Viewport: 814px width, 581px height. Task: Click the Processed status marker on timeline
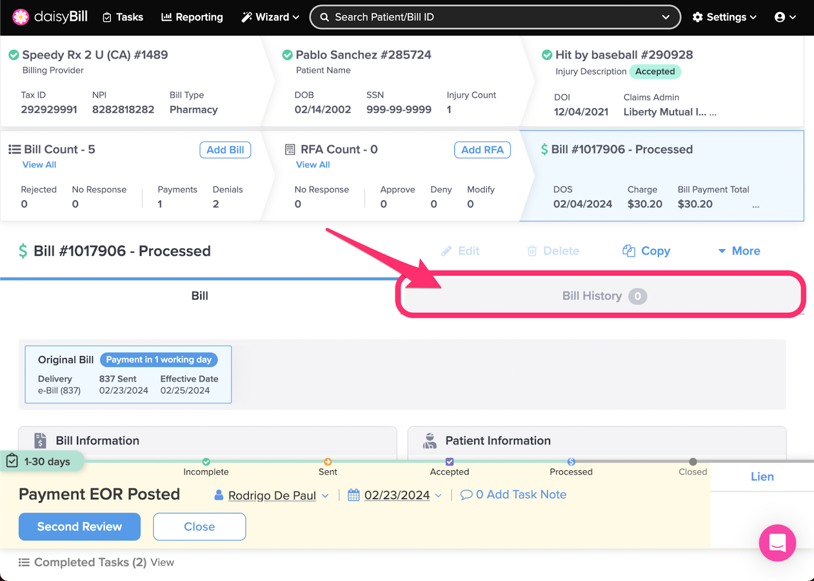coord(571,462)
